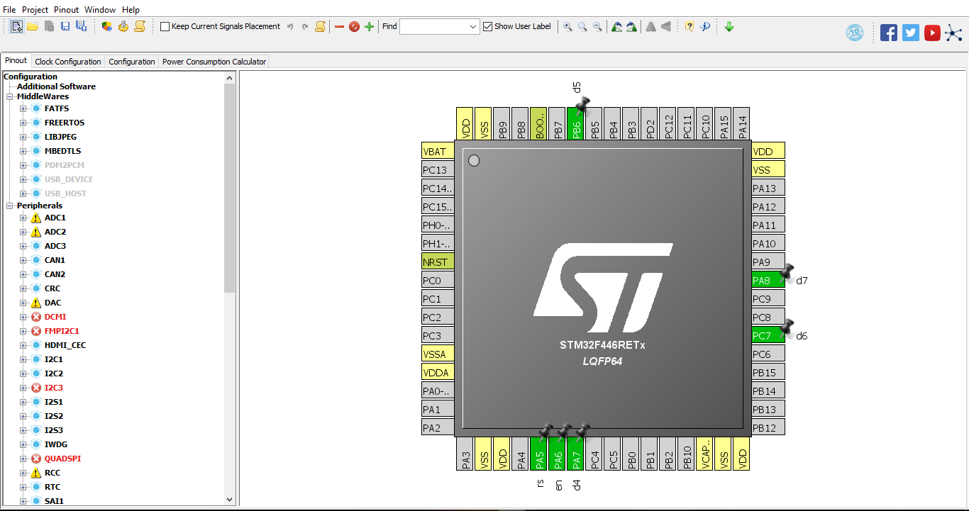
Task: Expand the RCC peripheral node
Action: click(23, 473)
